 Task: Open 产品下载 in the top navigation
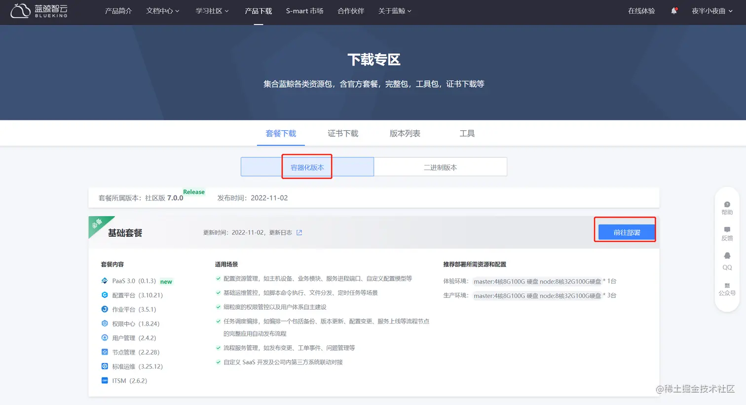click(259, 11)
